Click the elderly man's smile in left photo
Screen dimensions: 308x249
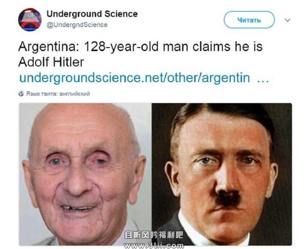point(78,208)
